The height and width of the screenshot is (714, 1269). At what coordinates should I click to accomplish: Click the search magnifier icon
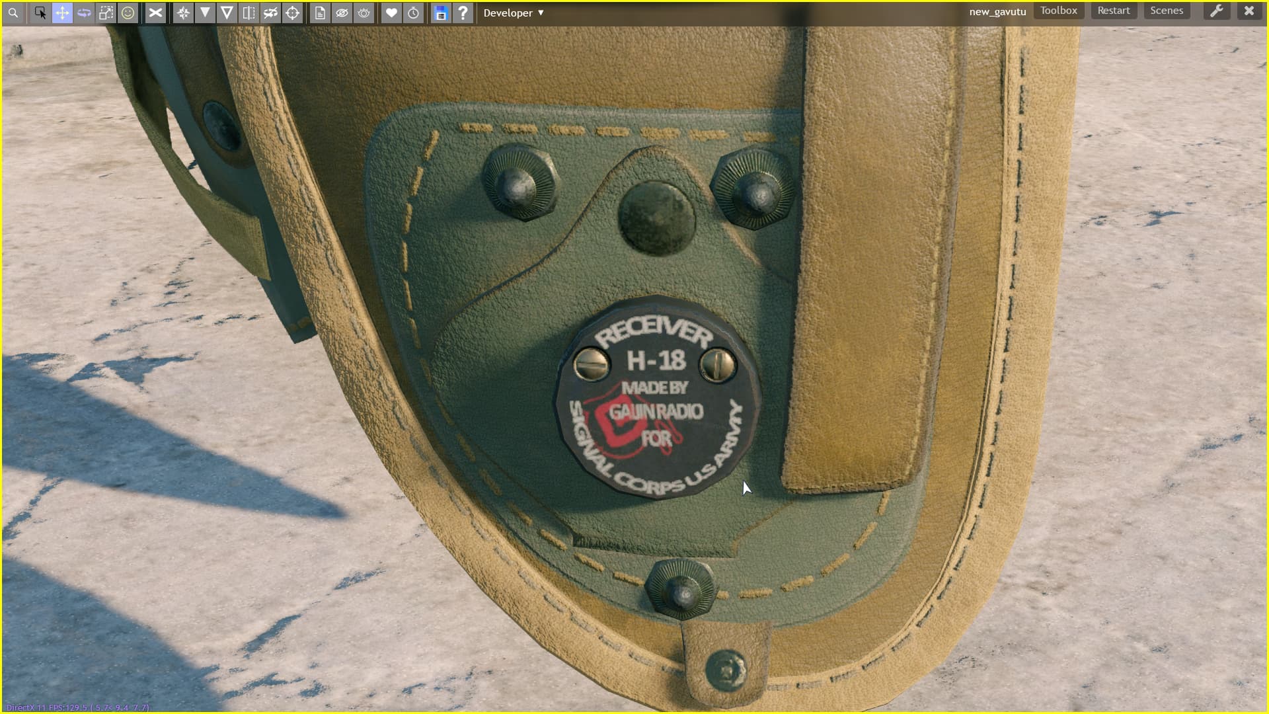[13, 13]
